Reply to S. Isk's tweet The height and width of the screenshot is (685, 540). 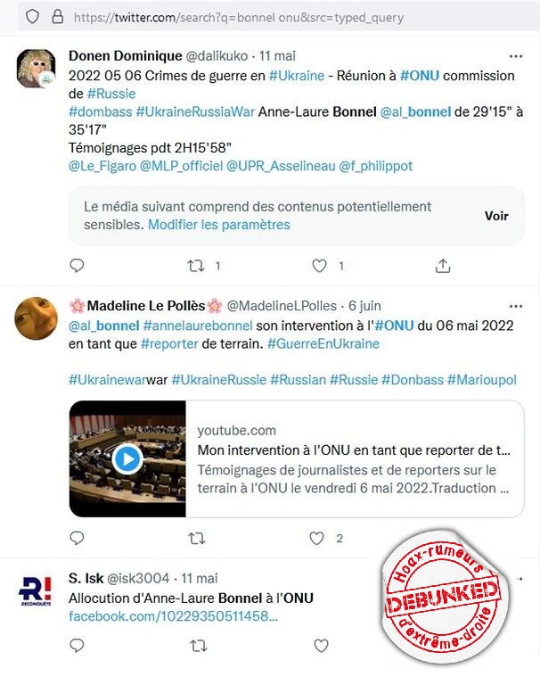click(x=77, y=645)
